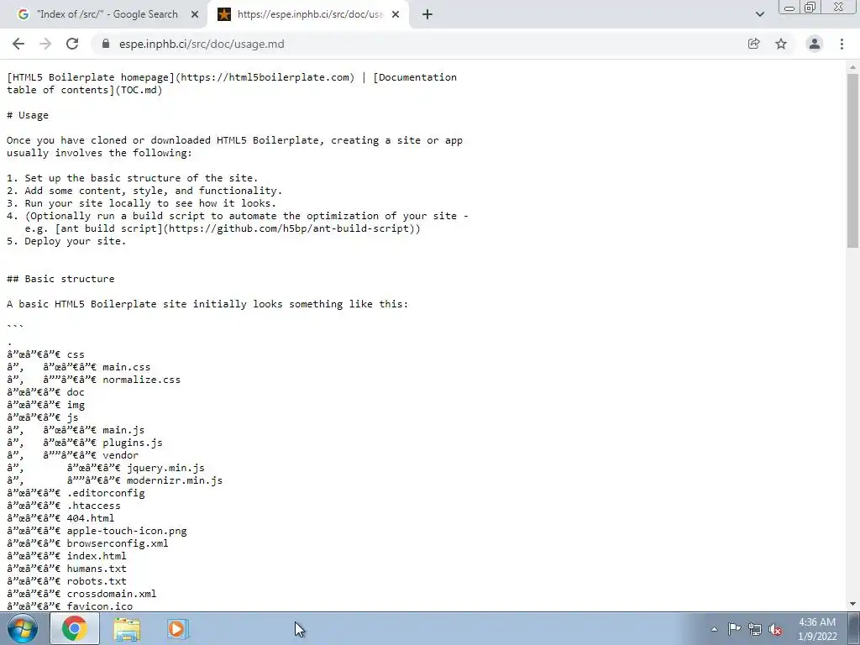The width and height of the screenshot is (860, 645).
Task: Click the 'main.css' line
Action: tap(78, 367)
